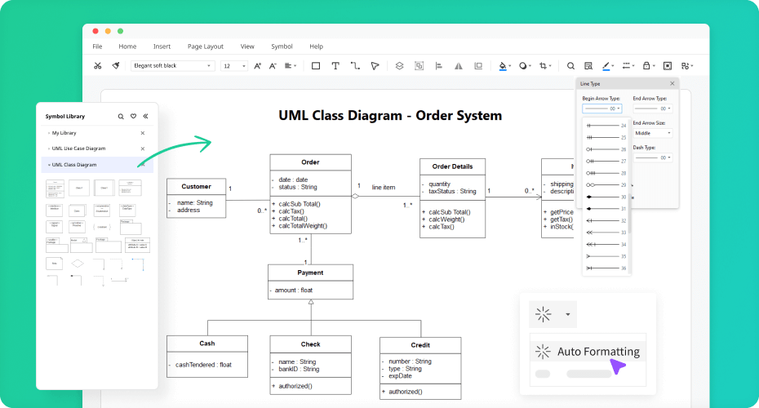Select arrow style number 30
Viewport: 759px width, 408px height.
[x=606, y=197]
